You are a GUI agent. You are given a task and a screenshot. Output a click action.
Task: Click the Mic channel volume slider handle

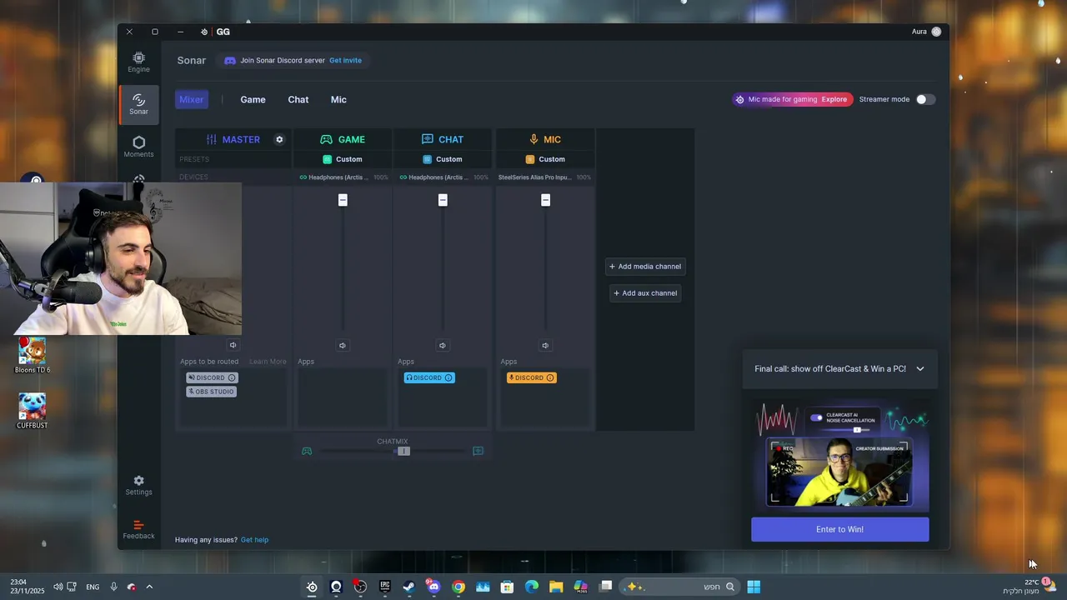point(545,200)
